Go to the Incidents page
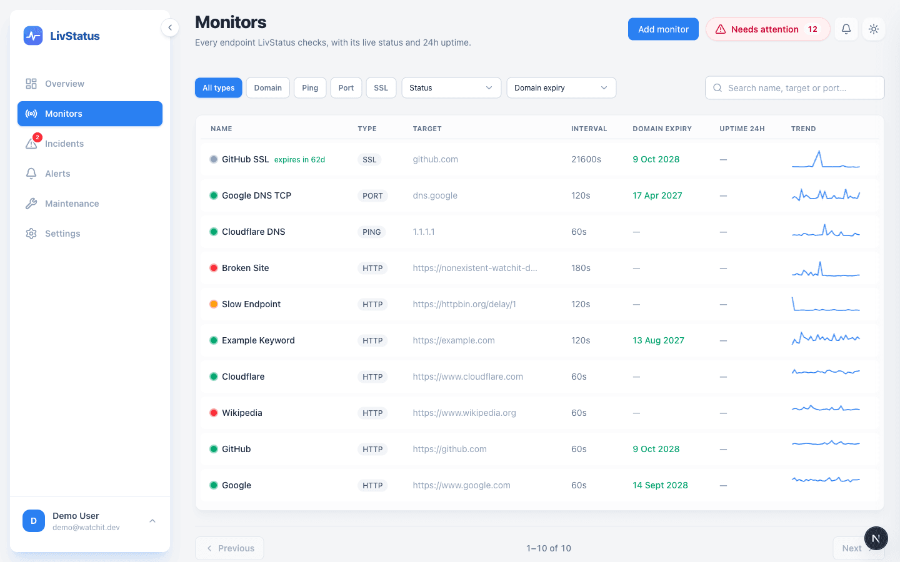 [90, 144]
